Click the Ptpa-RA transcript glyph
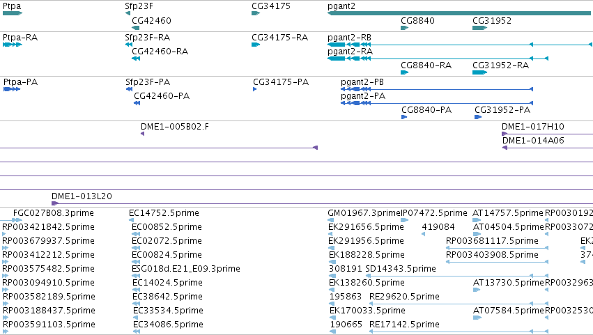593x335 pixels. click(12, 45)
